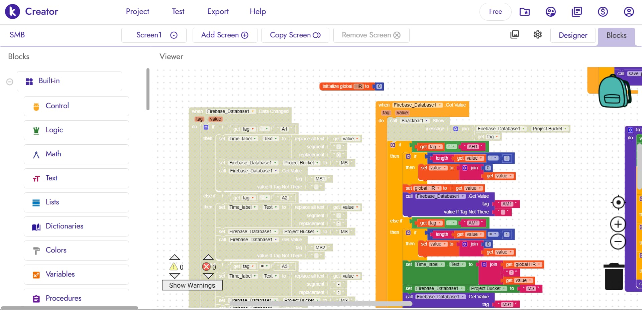Open the user account profile icon

(x=629, y=12)
